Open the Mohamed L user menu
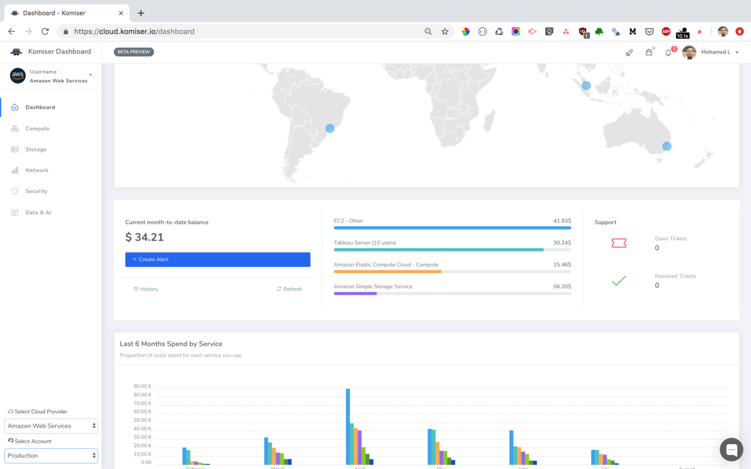751x469 pixels. (720, 52)
